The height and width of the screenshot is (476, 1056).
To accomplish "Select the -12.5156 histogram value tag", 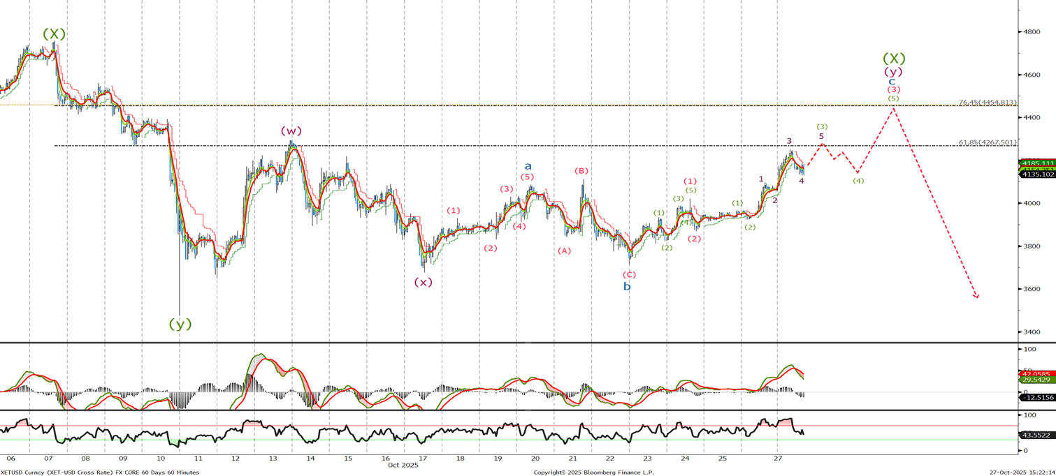I will (x=1038, y=397).
